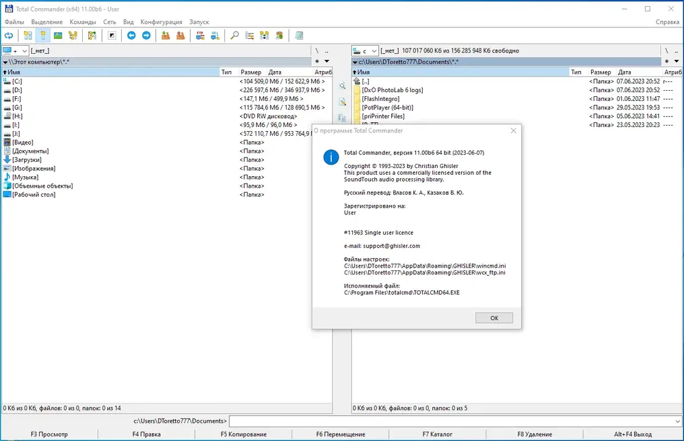Click the pack files icon
Viewport: 684px width, 441px height.
pyautogui.click(x=166, y=35)
